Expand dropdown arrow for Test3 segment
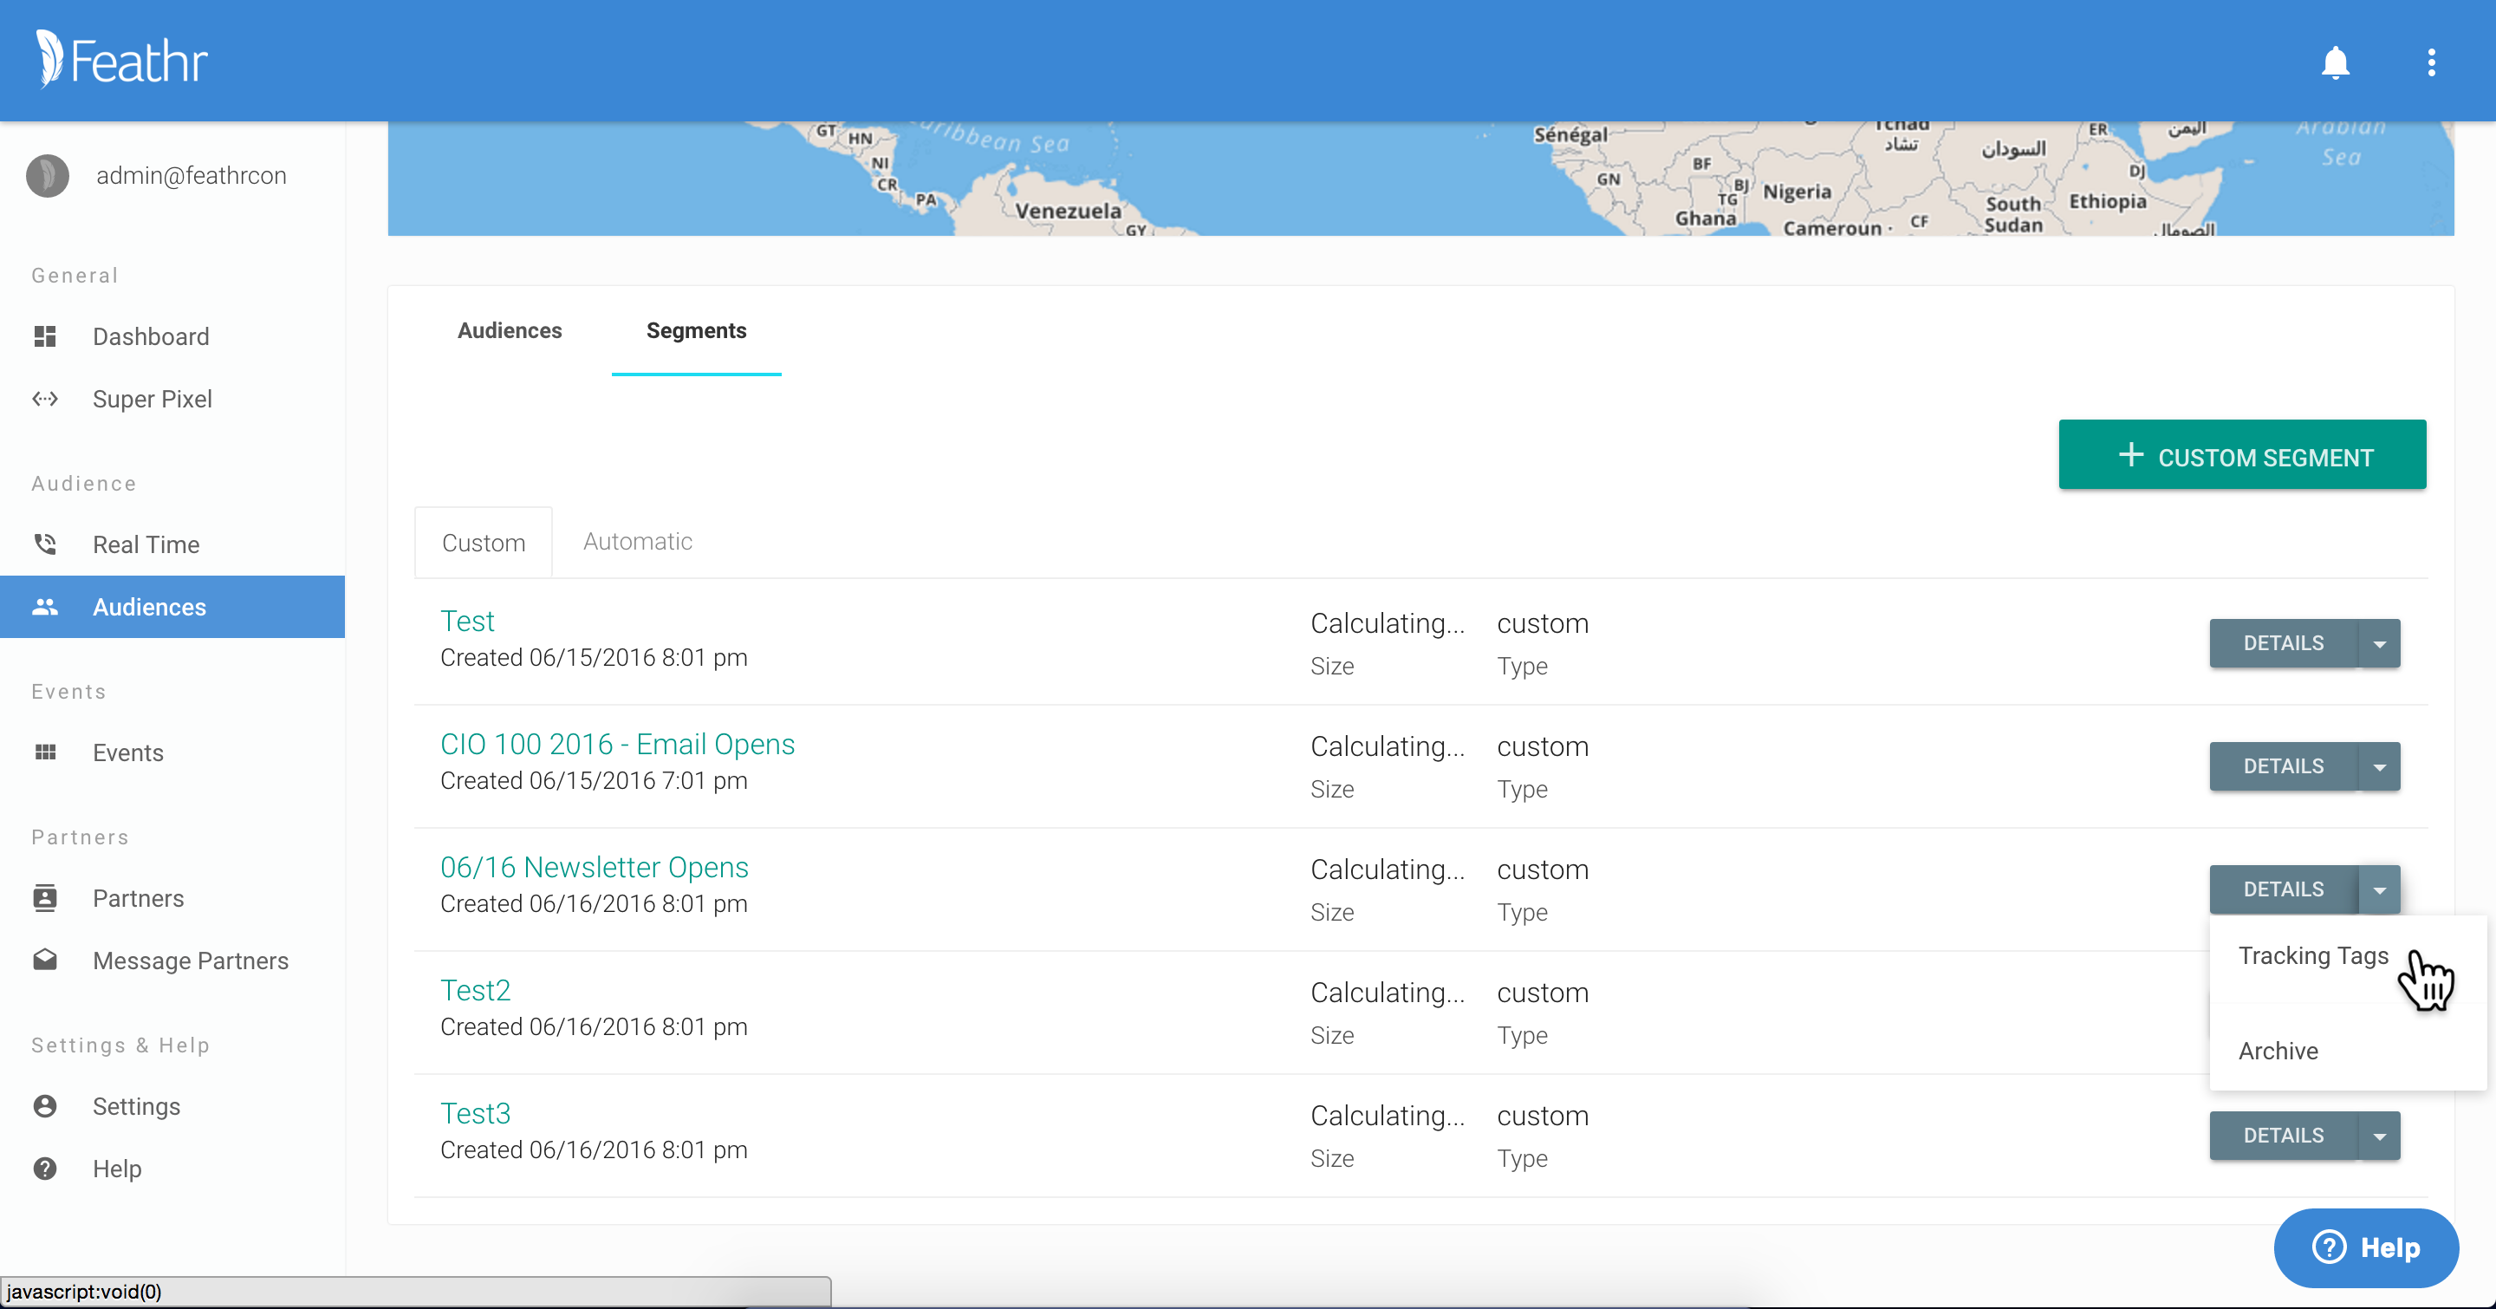The image size is (2496, 1309). (x=2380, y=1136)
